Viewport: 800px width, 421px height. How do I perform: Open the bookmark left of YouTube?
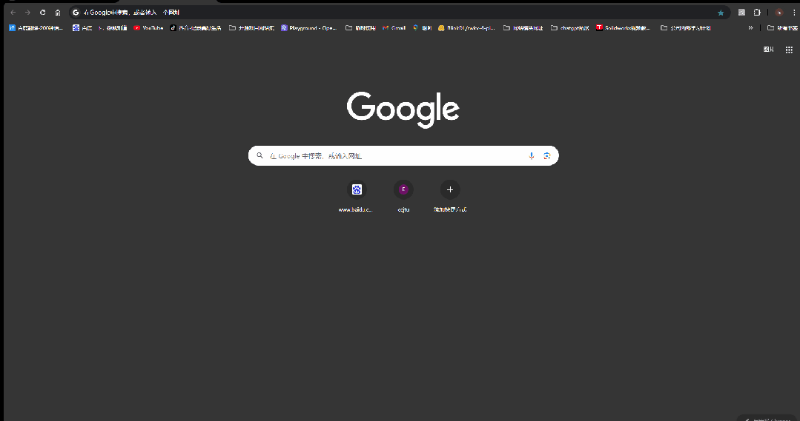pos(113,28)
